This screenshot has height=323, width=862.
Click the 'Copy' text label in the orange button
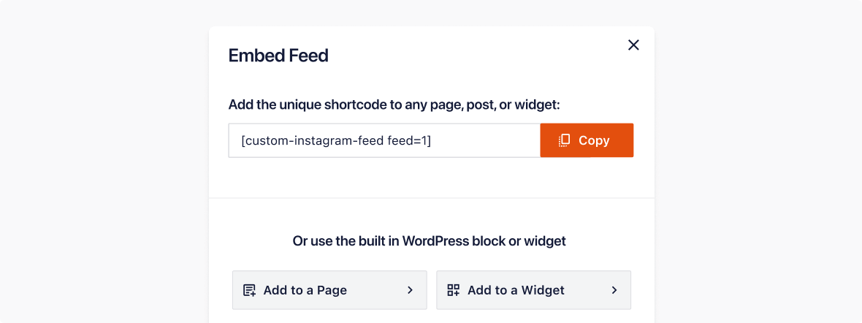[x=594, y=140]
